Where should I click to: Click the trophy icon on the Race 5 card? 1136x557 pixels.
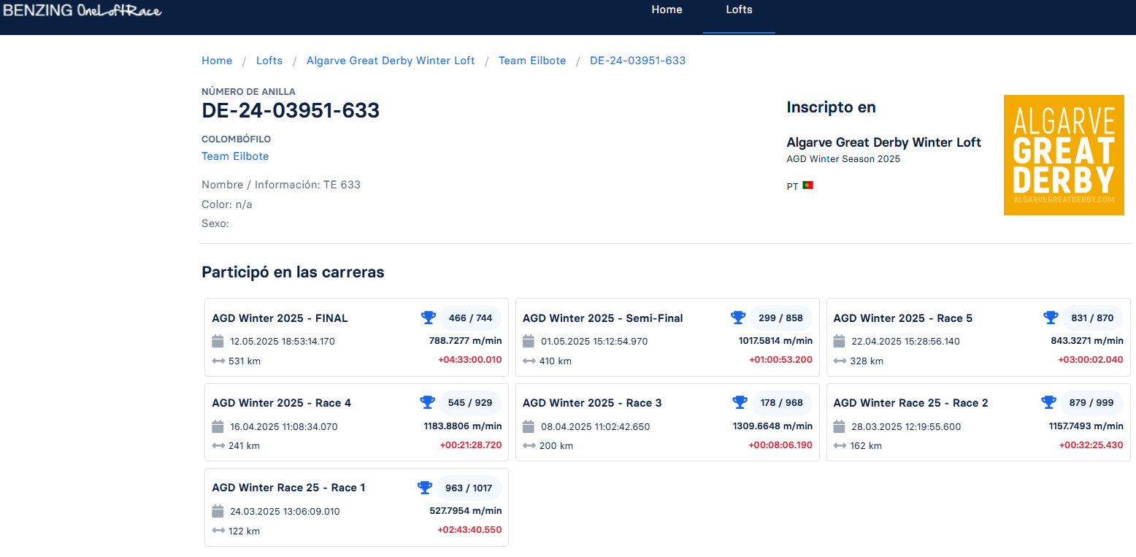point(1050,318)
